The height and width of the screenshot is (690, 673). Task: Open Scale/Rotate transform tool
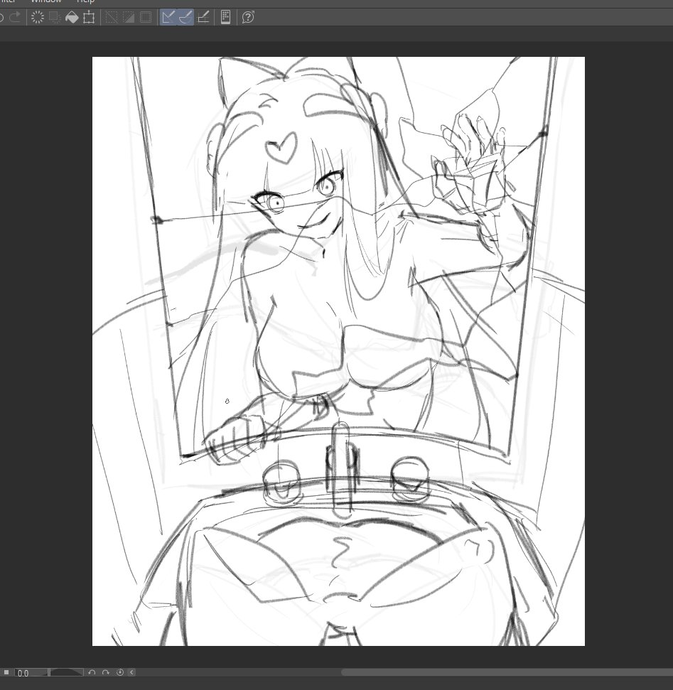(89, 17)
